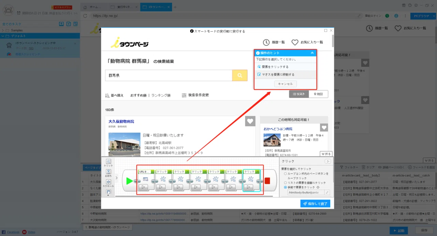
Task: Reload the page in main browser bar
Action: pyautogui.click(x=85, y=16)
